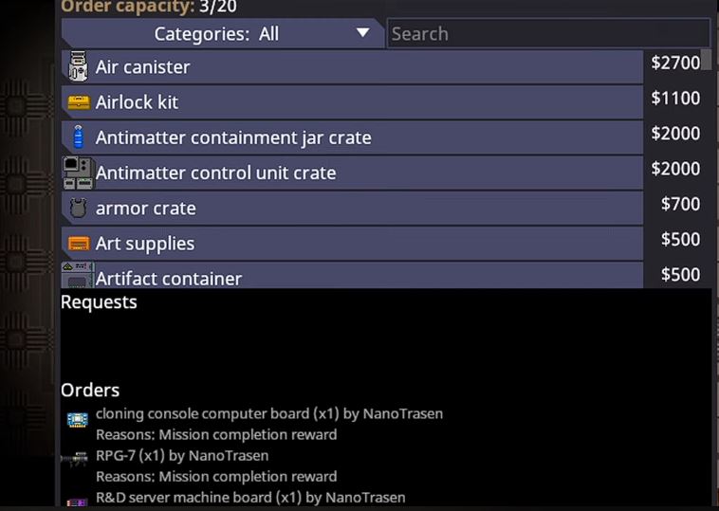The image size is (719, 511).
Task: Click the antimatter control unit icon
Action: [77, 173]
